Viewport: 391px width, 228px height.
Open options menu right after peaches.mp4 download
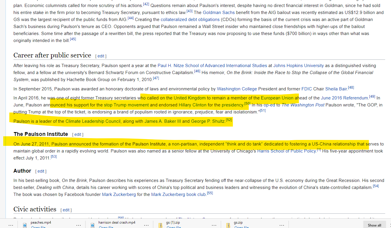pos(78,225)
